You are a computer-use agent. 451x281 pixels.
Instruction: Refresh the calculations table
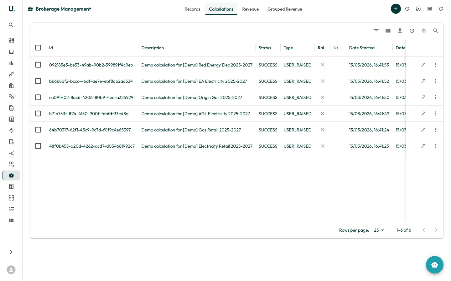click(x=412, y=31)
